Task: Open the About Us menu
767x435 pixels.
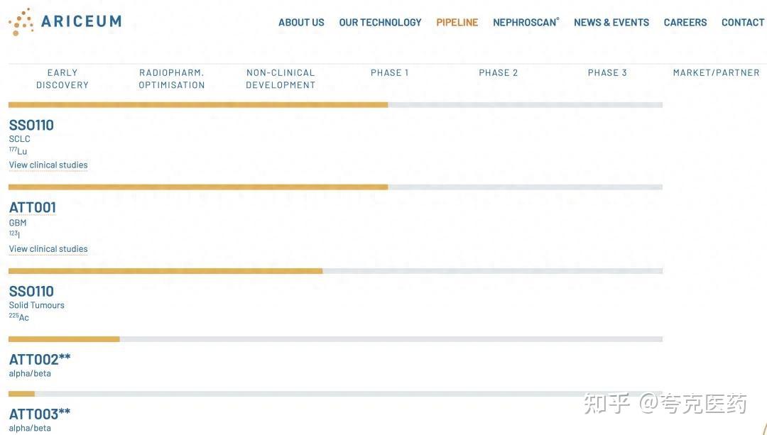Action: [301, 23]
